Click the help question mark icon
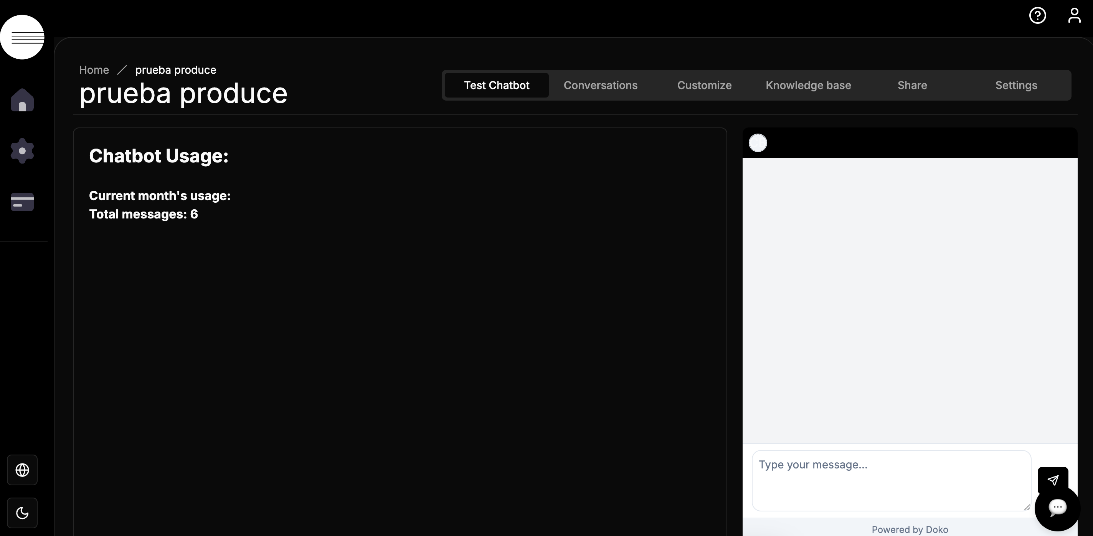Screen dimensions: 1093x536 pyautogui.click(x=1037, y=16)
